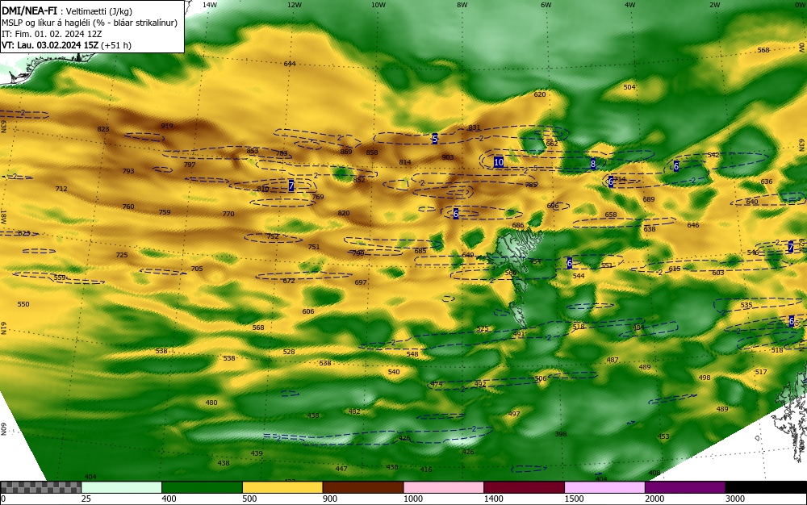Click the 8W longitude label
Screen dimensions: 807x505
click(462, 5)
